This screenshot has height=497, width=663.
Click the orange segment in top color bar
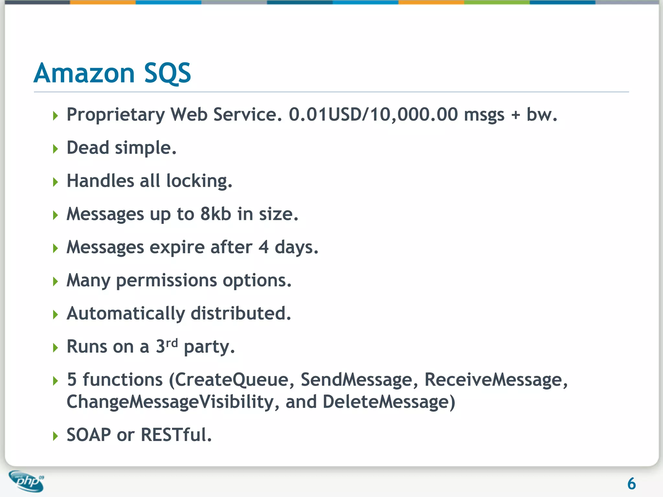tap(103, 2)
